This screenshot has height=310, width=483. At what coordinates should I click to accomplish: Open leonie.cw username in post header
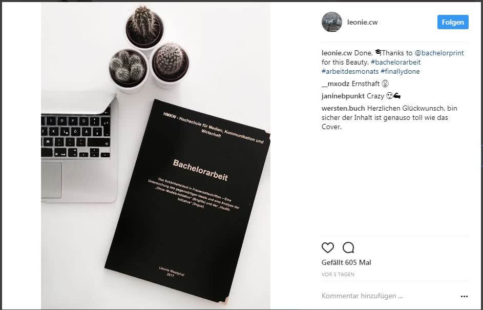coord(362,22)
